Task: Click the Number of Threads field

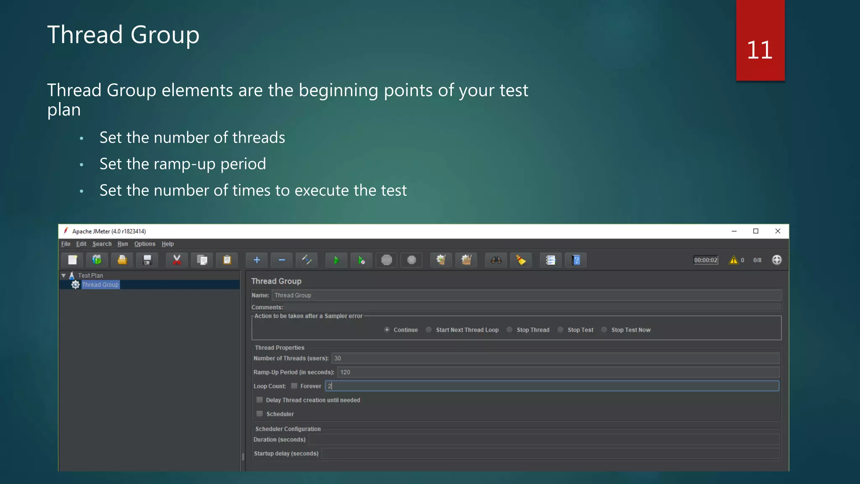Action: [555, 358]
